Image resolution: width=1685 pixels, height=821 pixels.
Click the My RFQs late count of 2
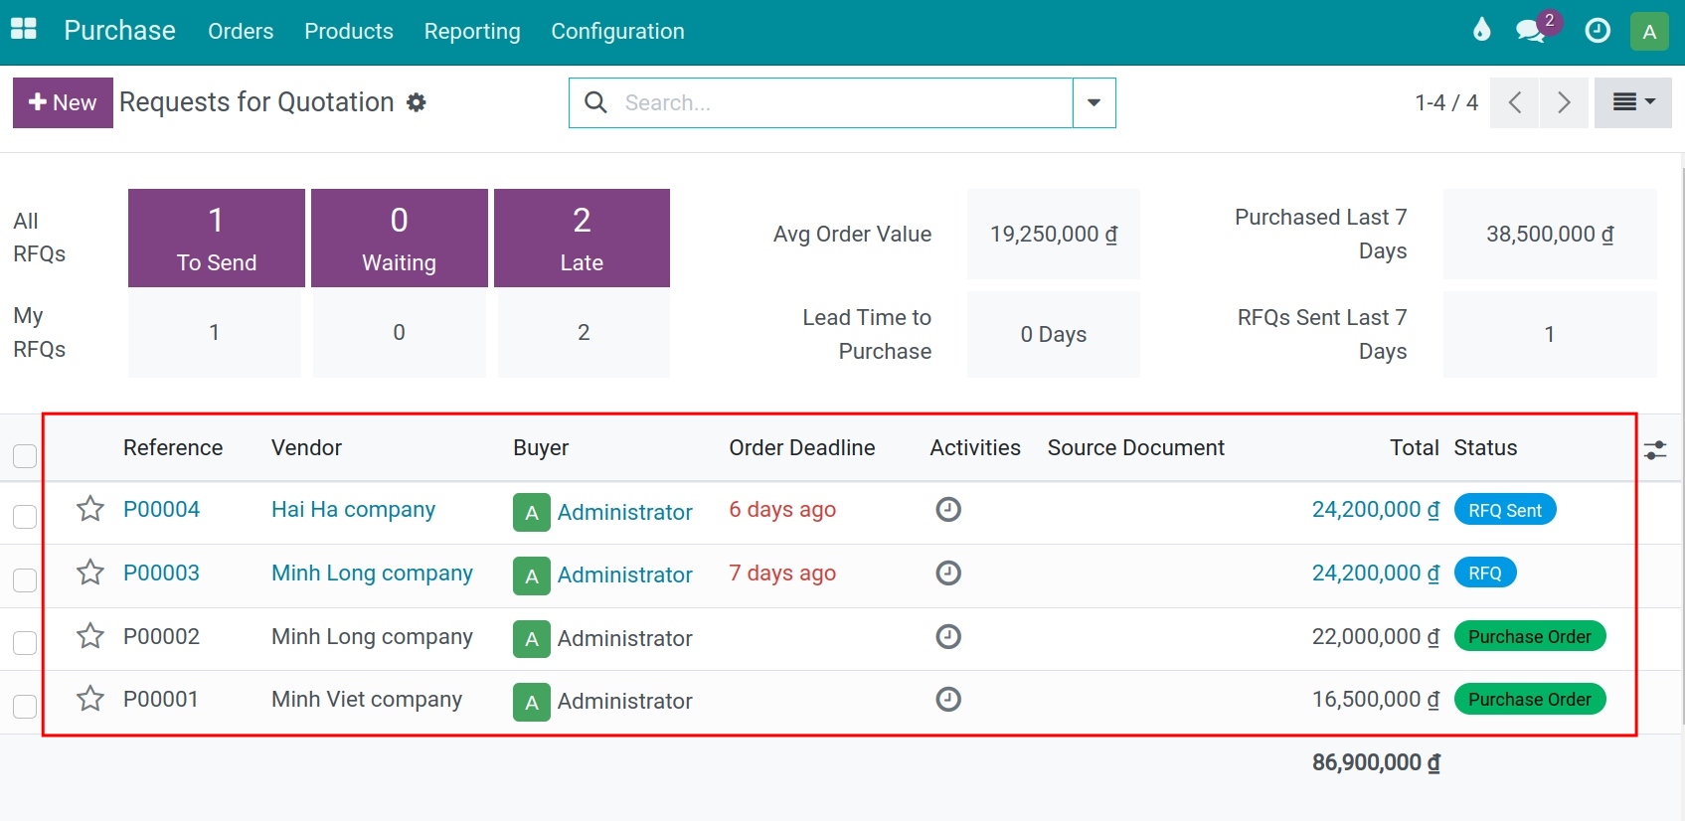[x=584, y=333]
